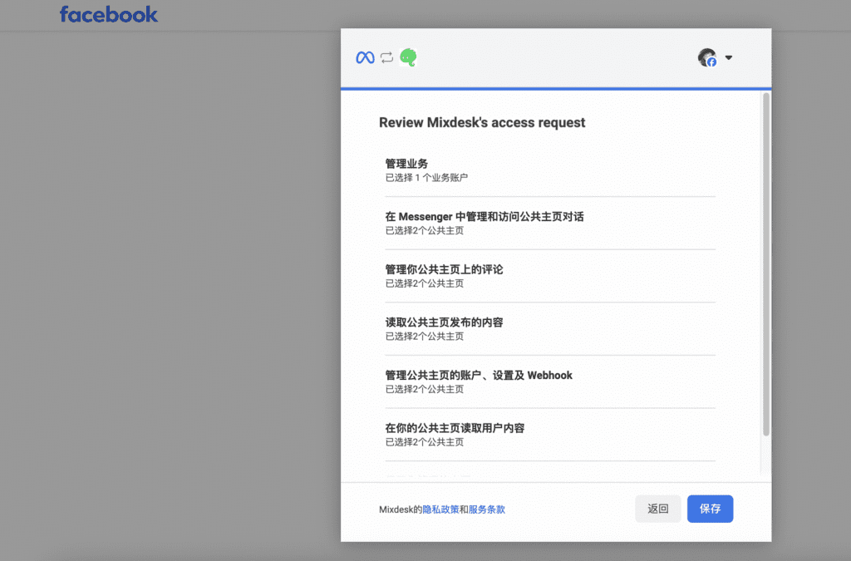Click the "Review Mixdesk's access request" heading
851x561 pixels.
pos(482,123)
